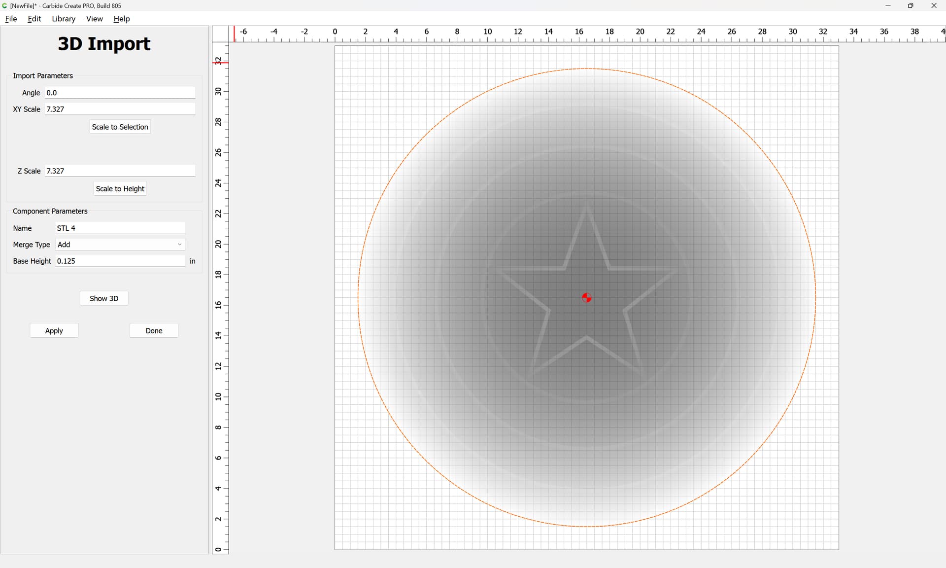The height and width of the screenshot is (568, 946).
Task: Click the '3D Import' heading
Action: point(104,43)
